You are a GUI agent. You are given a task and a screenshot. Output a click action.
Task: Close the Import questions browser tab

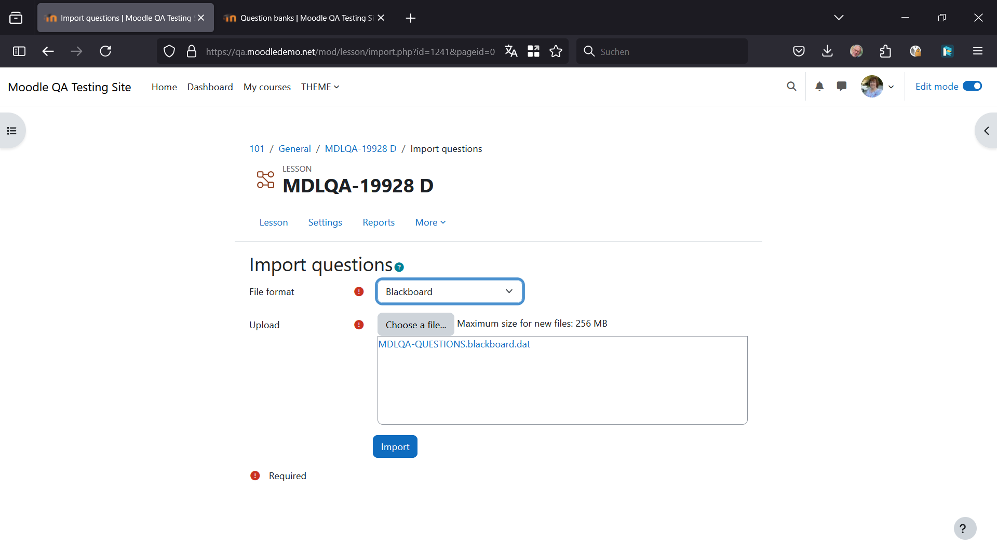tap(201, 18)
